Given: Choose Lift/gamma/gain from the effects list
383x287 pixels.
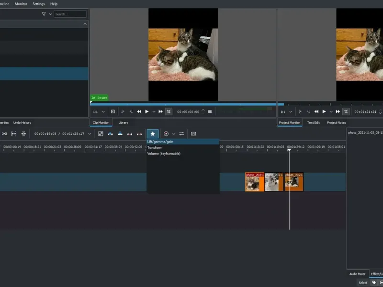Looking at the screenshot, I should 183,142.
